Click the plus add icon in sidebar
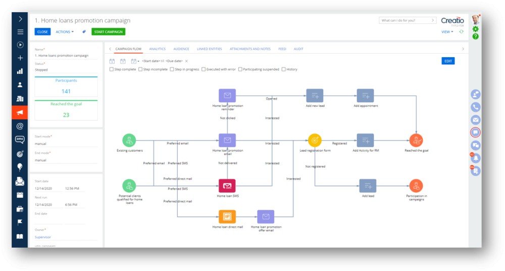This screenshot has height=271, width=505. (20, 58)
